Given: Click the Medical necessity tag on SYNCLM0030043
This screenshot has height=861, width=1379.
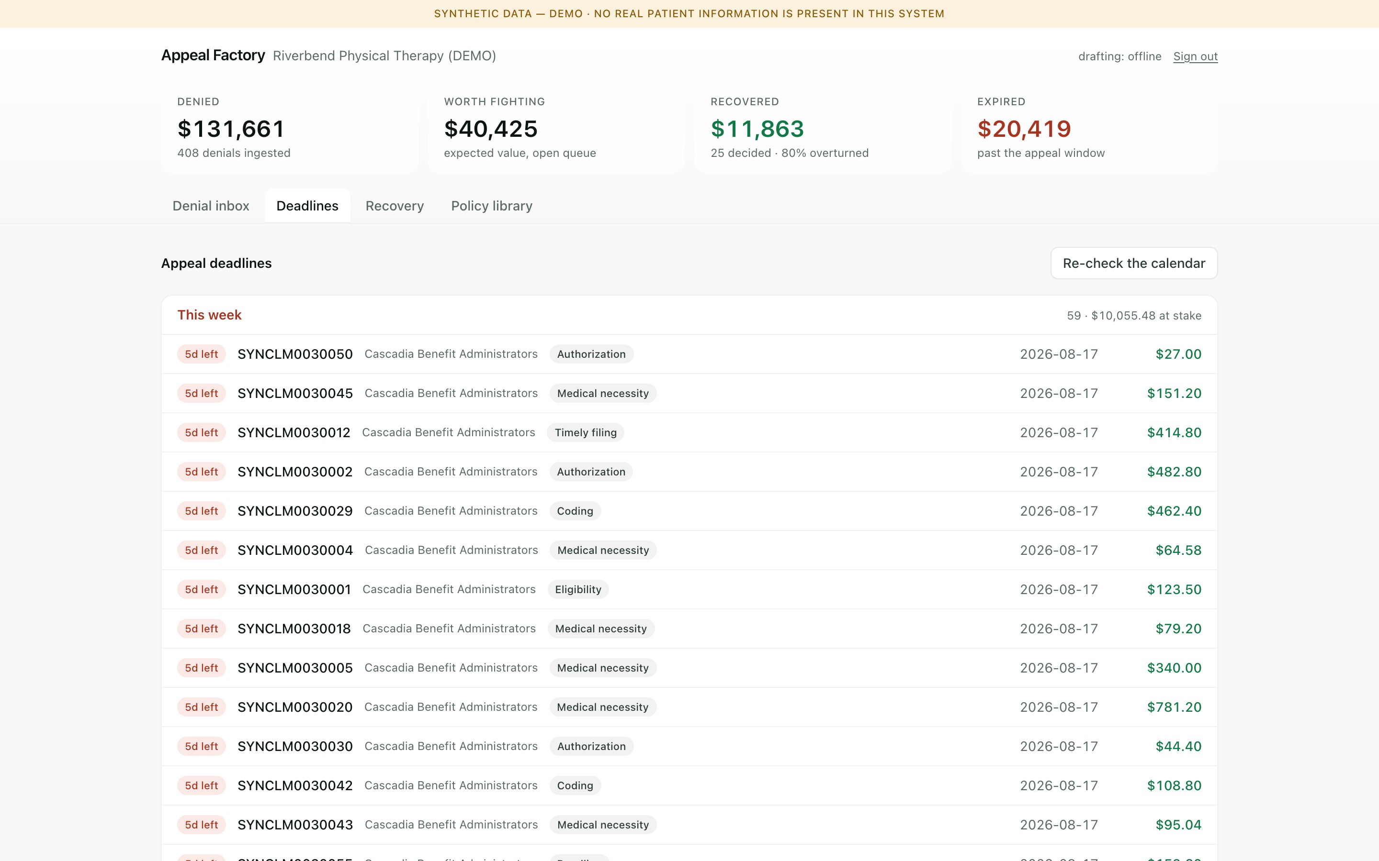Looking at the screenshot, I should click(603, 825).
